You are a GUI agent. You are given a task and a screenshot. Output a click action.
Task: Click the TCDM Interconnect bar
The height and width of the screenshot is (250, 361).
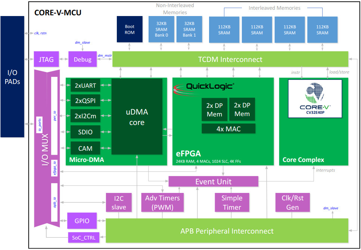tap(230, 59)
